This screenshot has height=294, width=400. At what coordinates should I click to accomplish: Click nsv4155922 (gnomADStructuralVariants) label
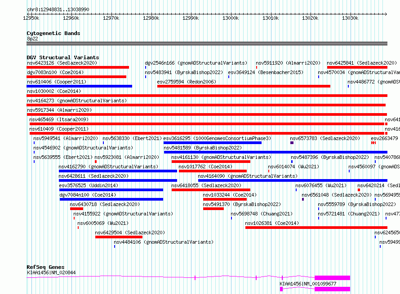[x=123, y=214]
